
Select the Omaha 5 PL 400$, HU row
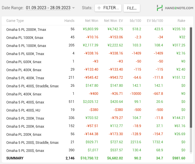(x=96, y=110)
